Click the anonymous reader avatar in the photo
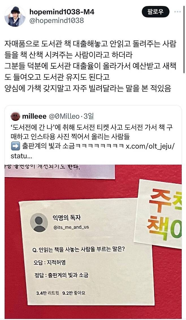 coord(39,223)
